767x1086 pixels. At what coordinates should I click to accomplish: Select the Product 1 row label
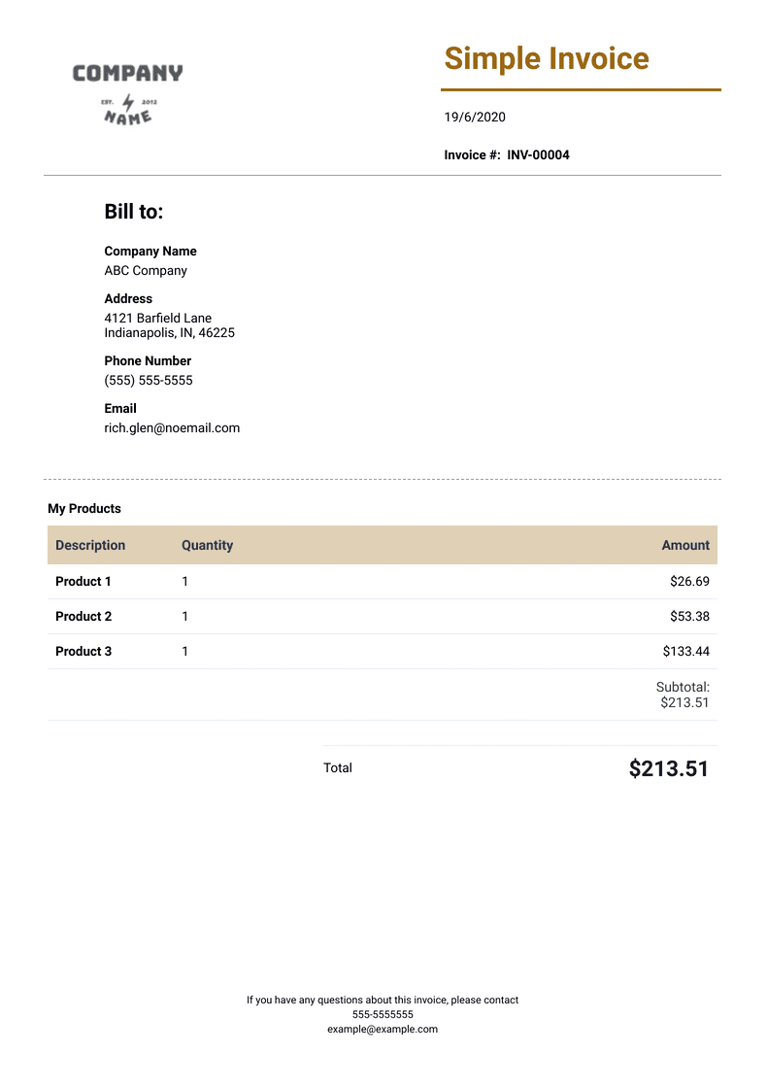tap(83, 582)
